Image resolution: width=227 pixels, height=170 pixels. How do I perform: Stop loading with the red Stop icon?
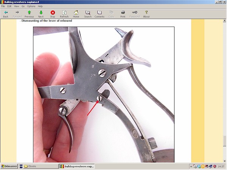pos(53,14)
